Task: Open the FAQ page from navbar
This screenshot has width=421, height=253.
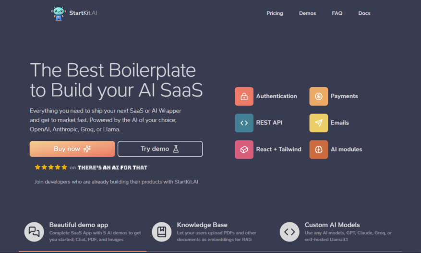Action: [337, 13]
